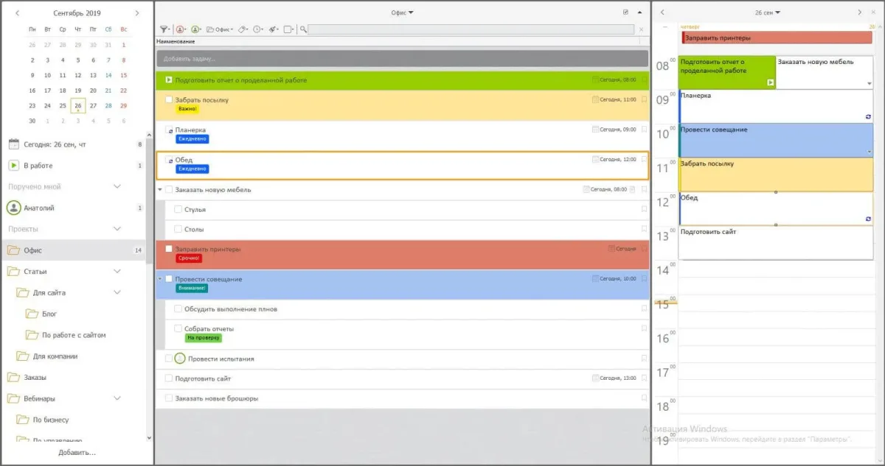The image size is (885, 466).
Task: Tick the 'Забрать посылку' task checkbox
Action: coord(169,99)
